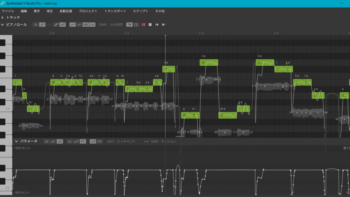The height and width of the screenshot is (197, 350).
Task: Choose the smooth arc interpolation icon
Action: [x=83, y=142]
